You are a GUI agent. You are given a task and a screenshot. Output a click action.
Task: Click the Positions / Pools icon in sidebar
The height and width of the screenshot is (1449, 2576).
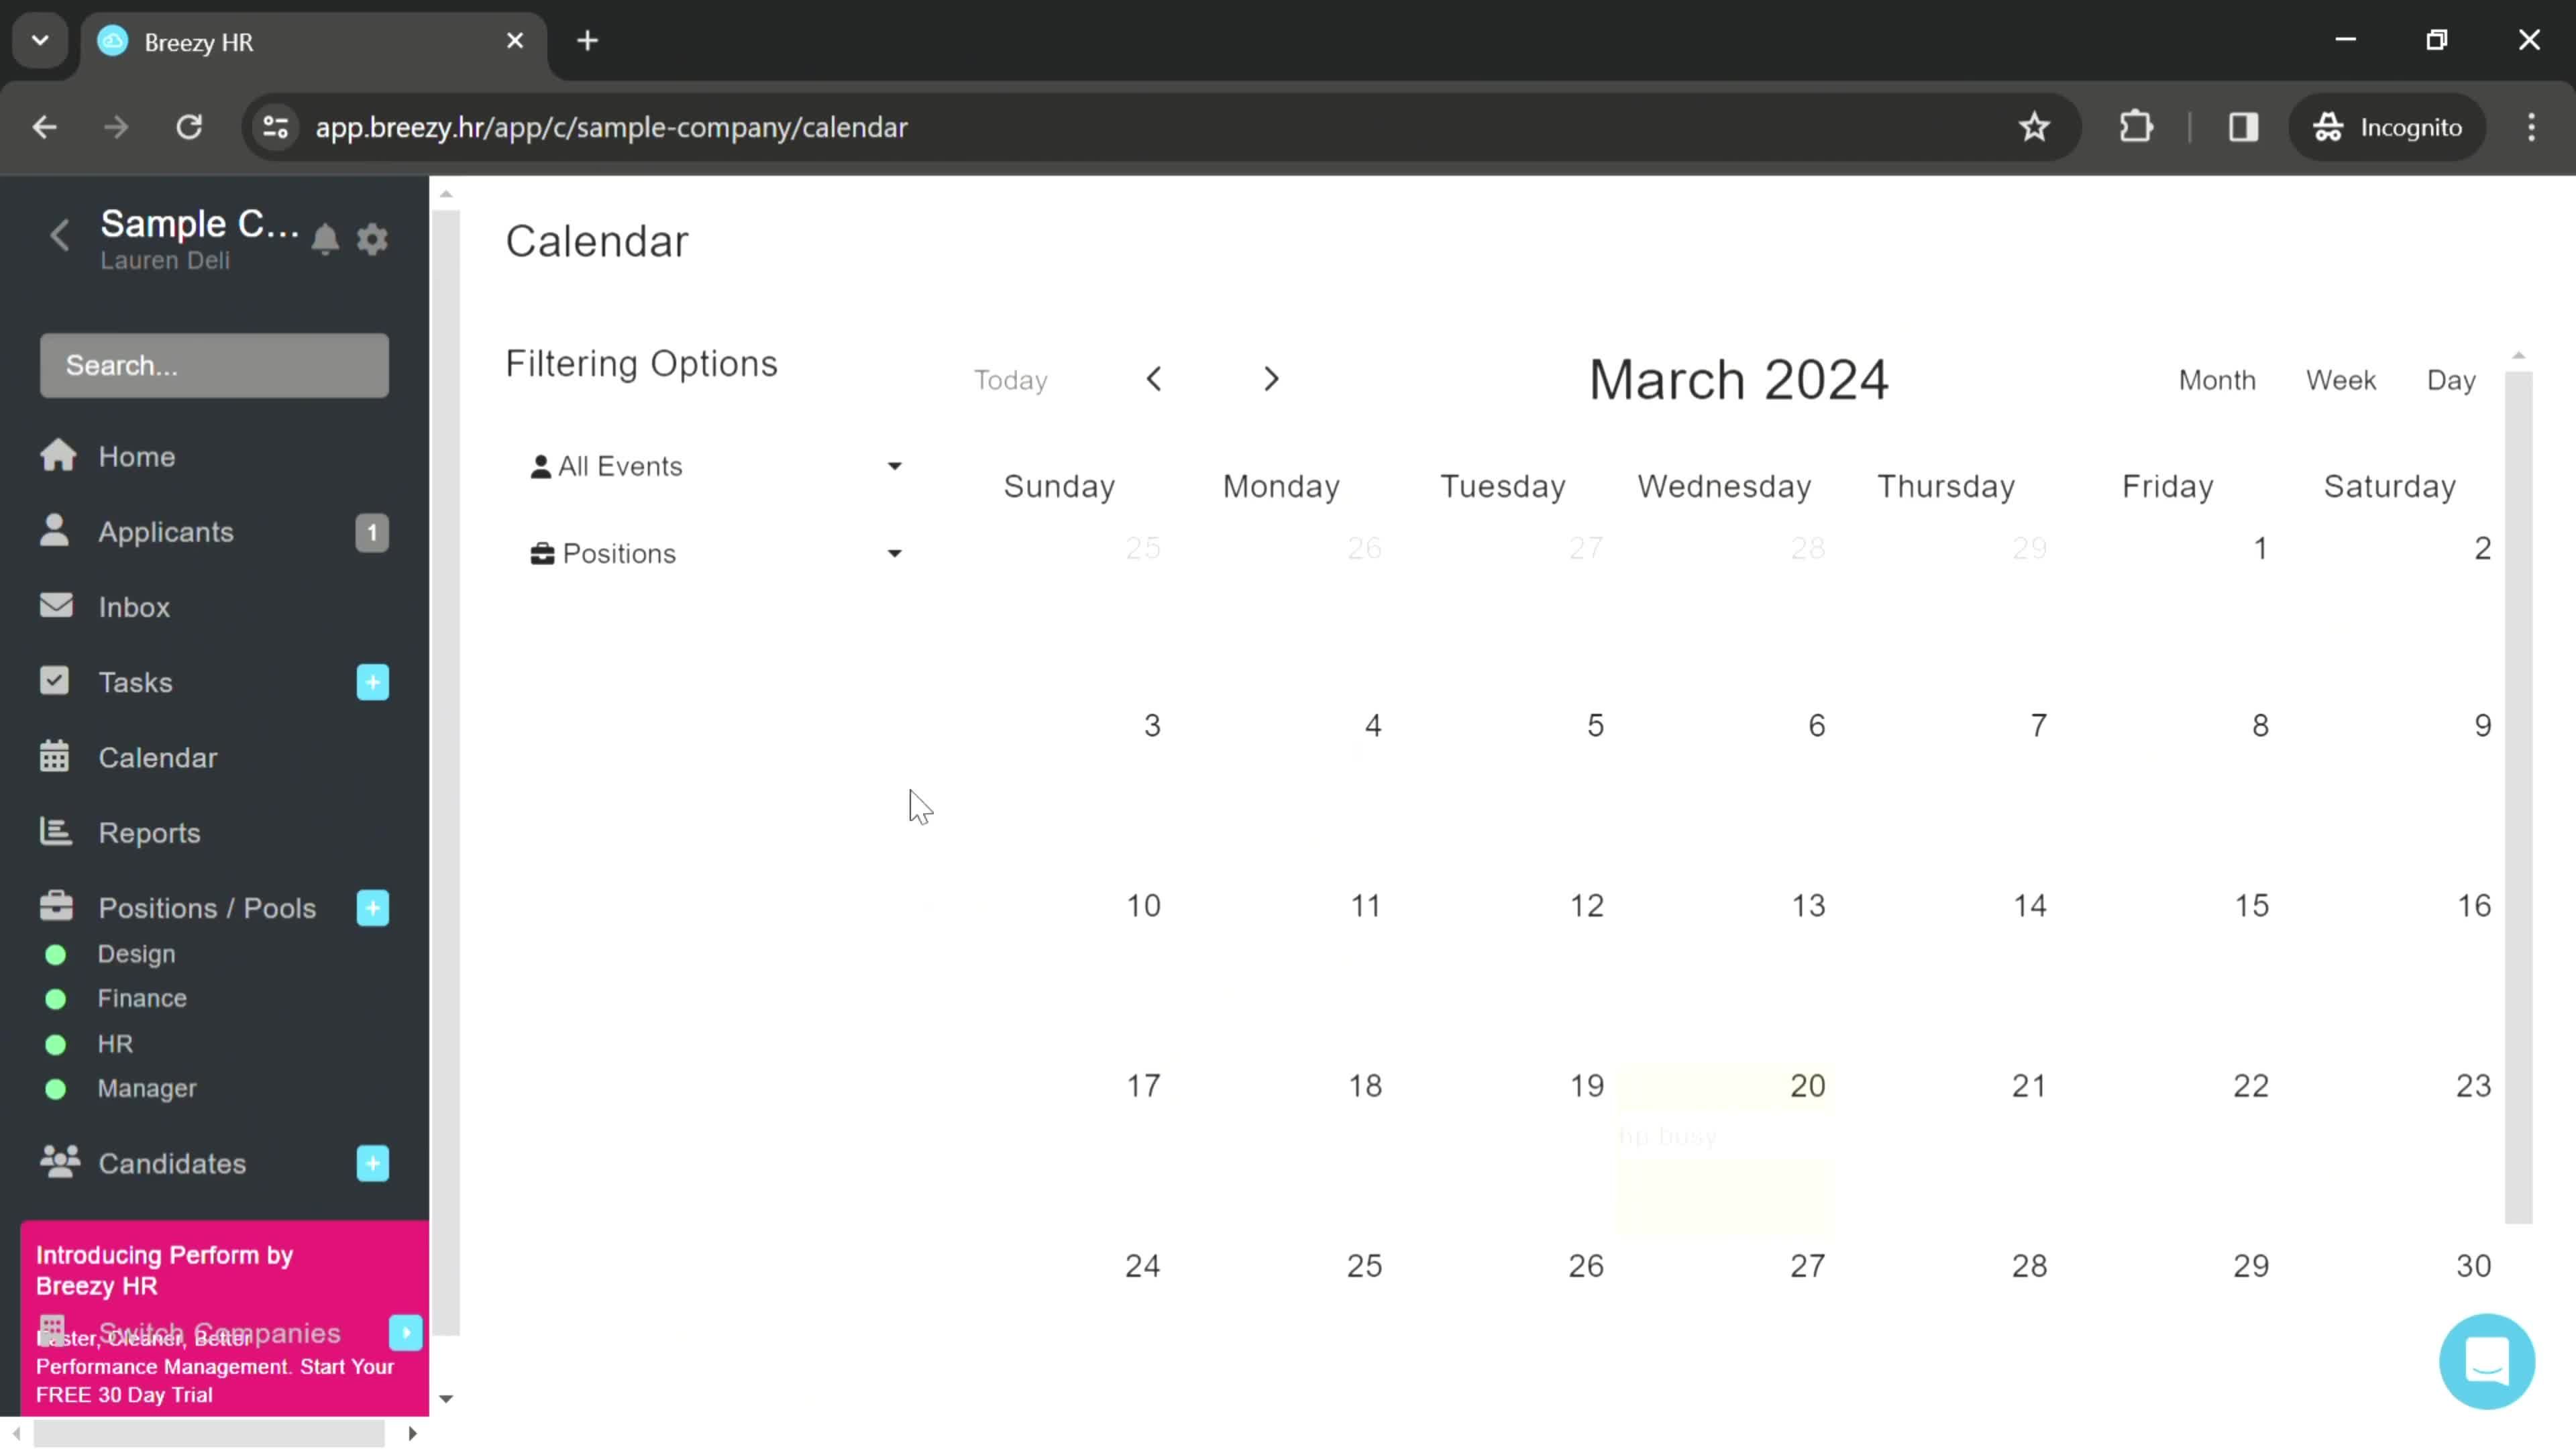(56, 908)
